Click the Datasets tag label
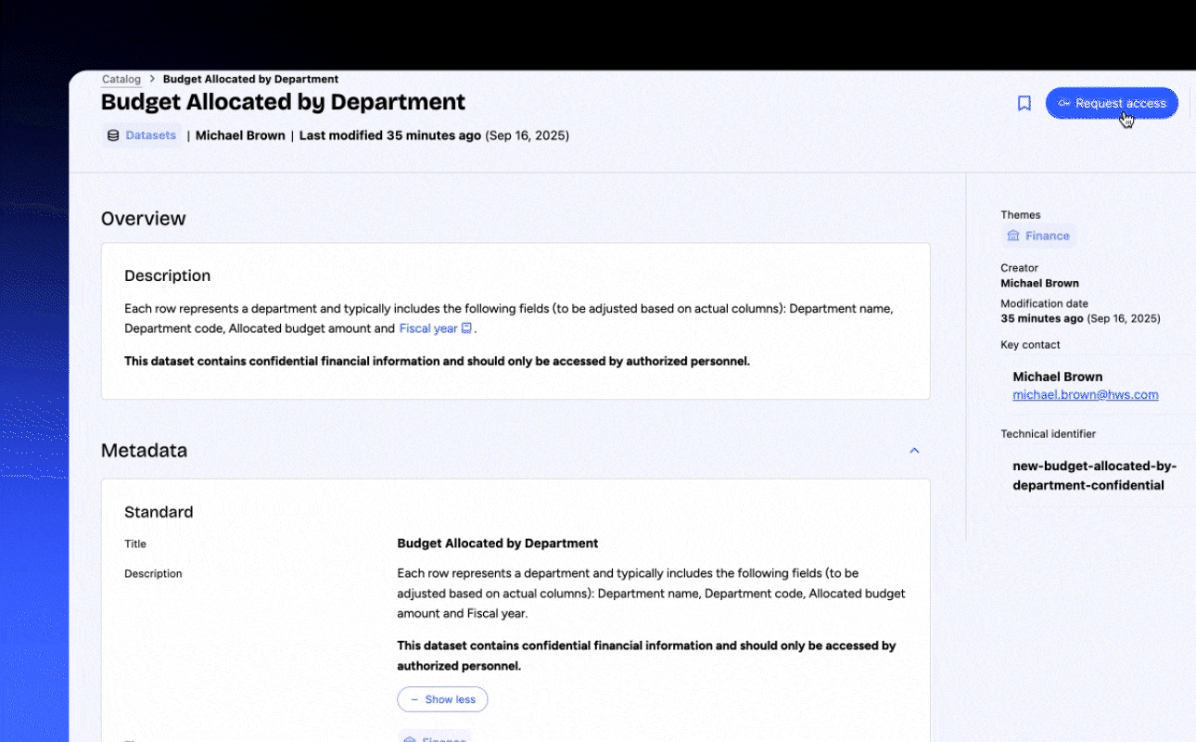Screen dimensions: 1196x742 [x=150, y=135]
